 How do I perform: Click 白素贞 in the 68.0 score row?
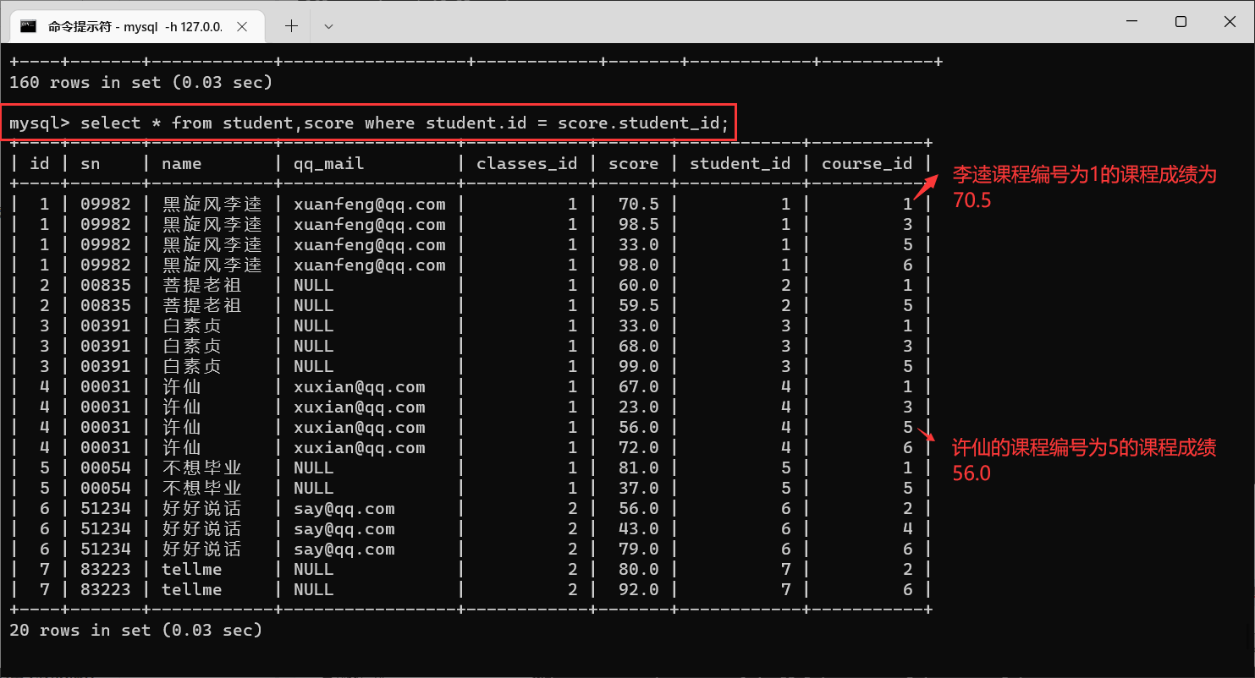point(191,346)
